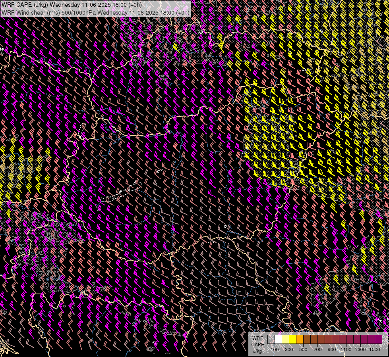Click the 1100 legend label
Image resolution: width=389 pixels, height=357 pixels.
(346, 349)
